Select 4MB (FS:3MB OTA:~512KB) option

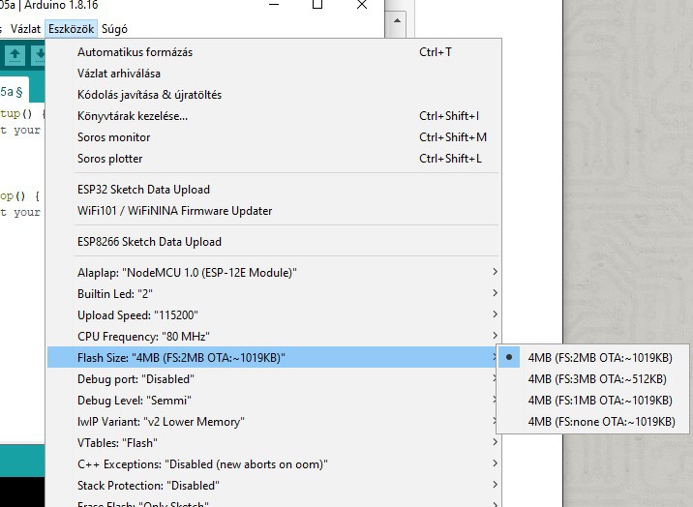(592, 379)
